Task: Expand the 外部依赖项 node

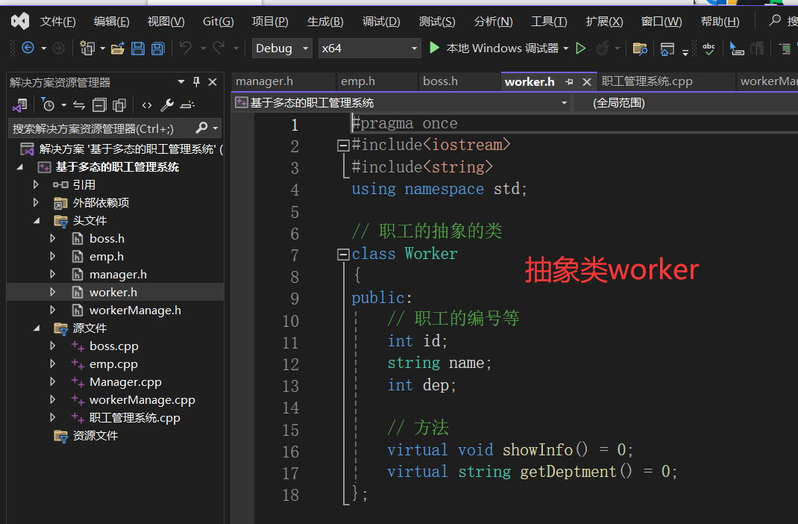Action: pyautogui.click(x=36, y=202)
